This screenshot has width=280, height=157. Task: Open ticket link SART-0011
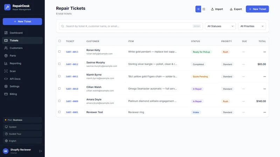(x=72, y=76)
